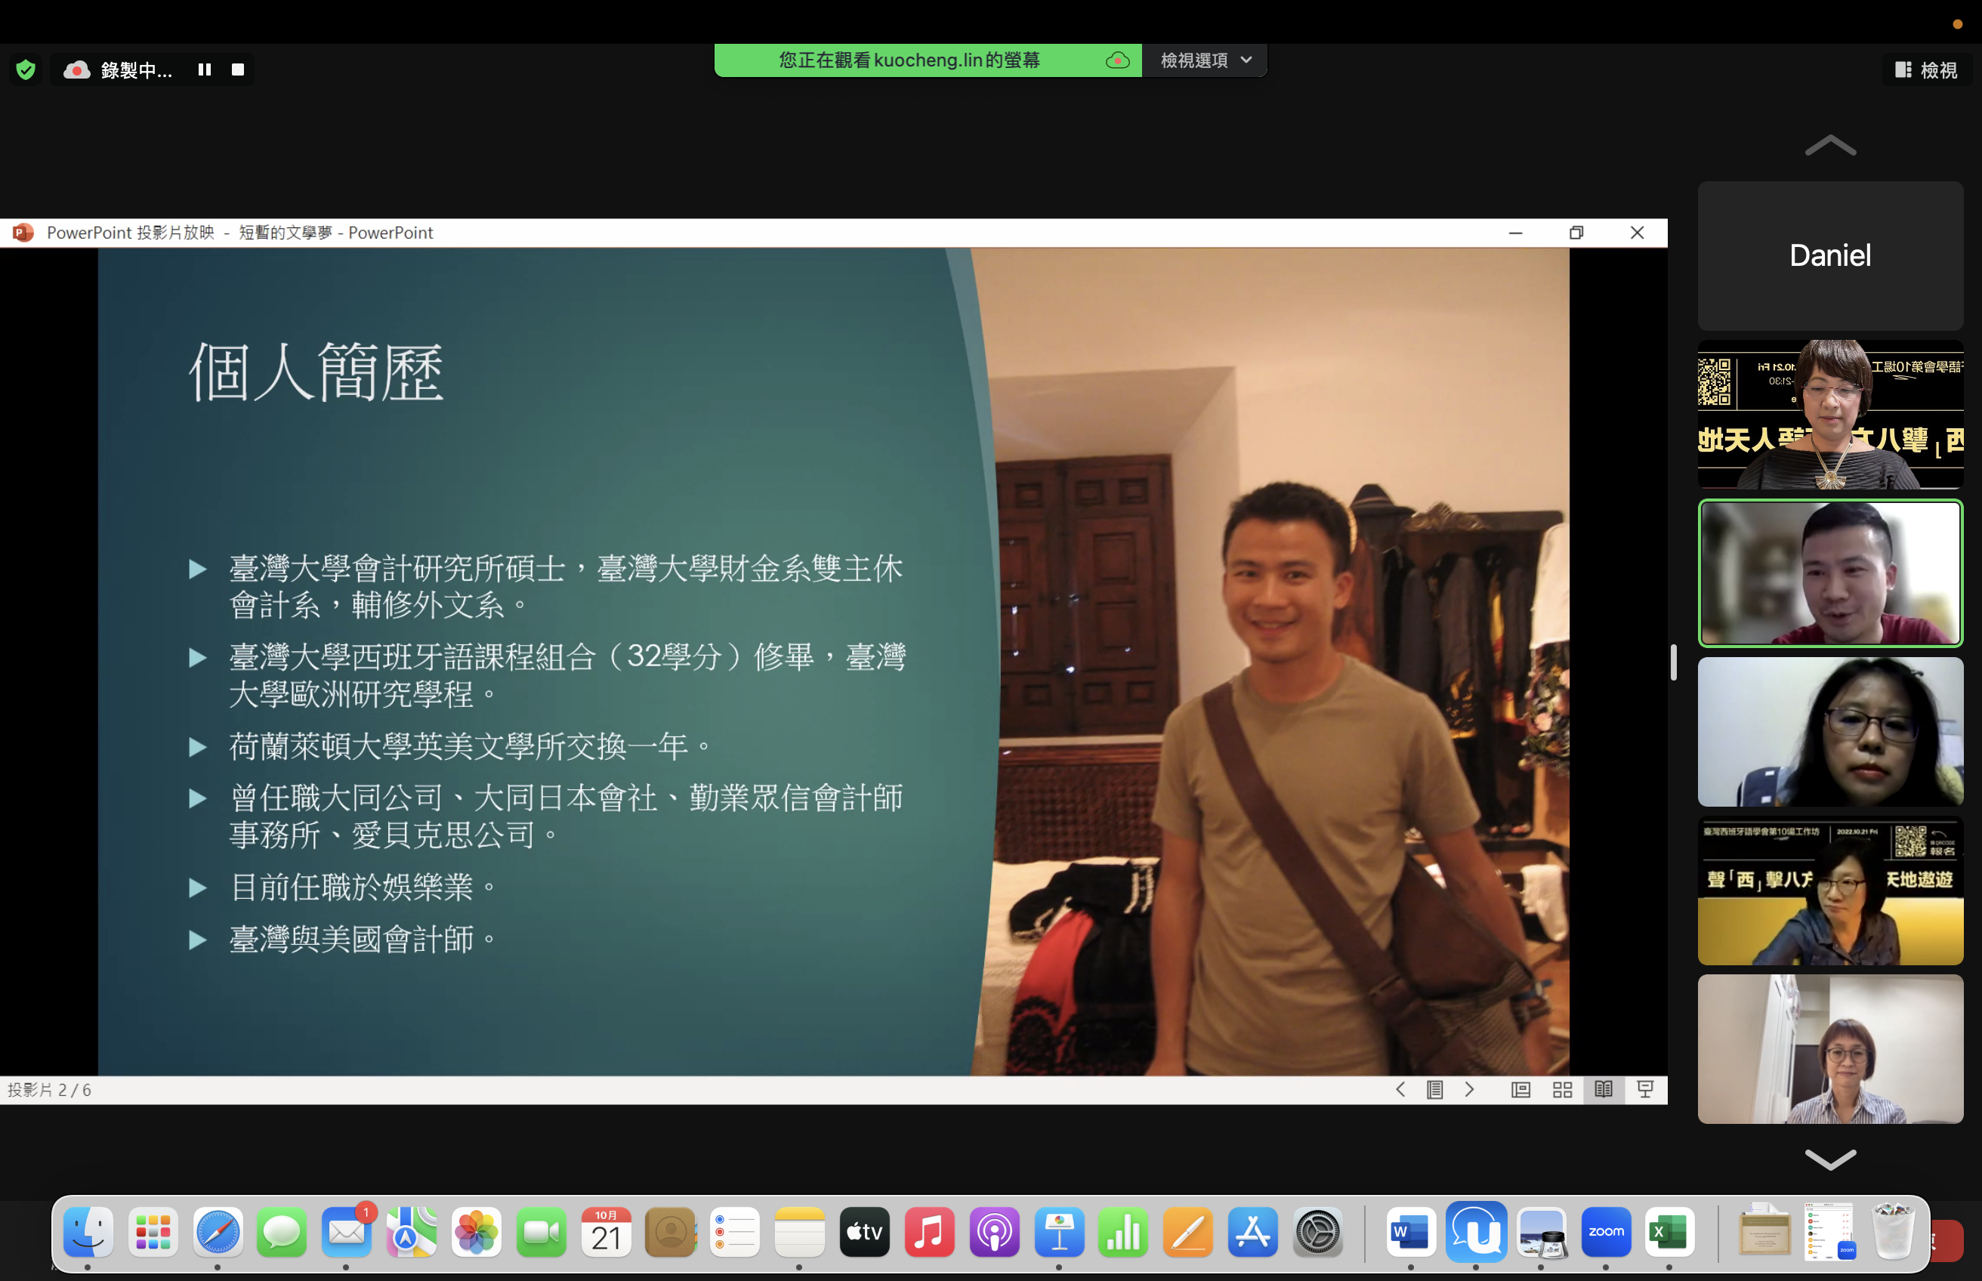Click the 錄製中... recording indicator
The width and height of the screenshot is (1982, 1281).
(x=137, y=70)
